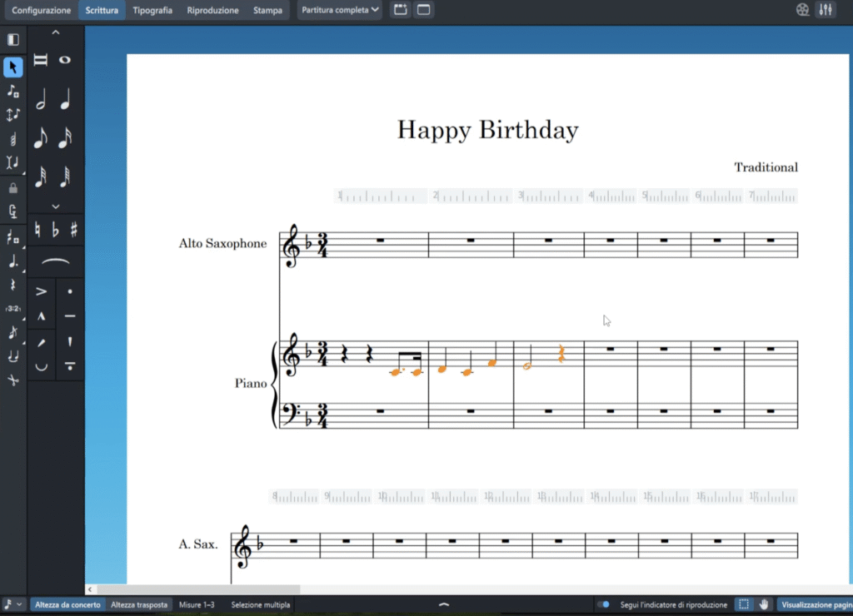This screenshot has width=853, height=616.
Task: Toggle the lock durations padlock
Action: 13,188
